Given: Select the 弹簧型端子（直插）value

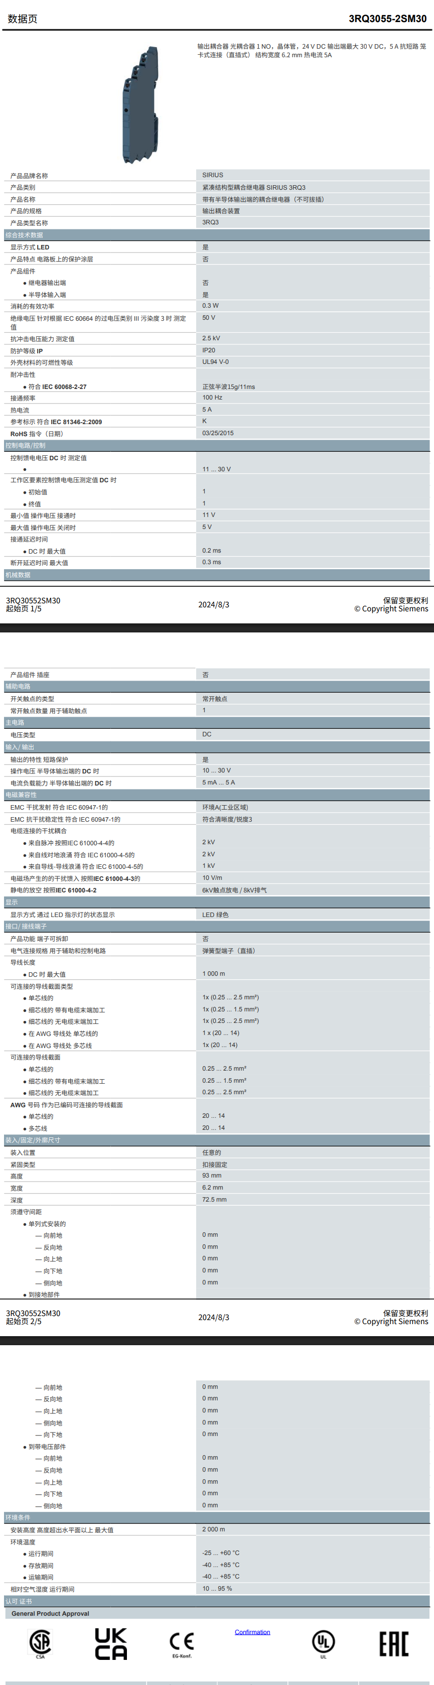Looking at the screenshot, I should pyautogui.click(x=229, y=951).
